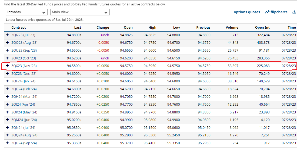
Task: Click plus icon beside ZQF24 (Jan '24)
Action: pos(7,81)
